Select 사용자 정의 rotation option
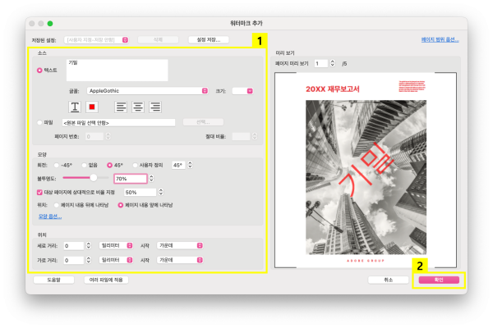This screenshot has height=328, width=493. [x=135, y=165]
